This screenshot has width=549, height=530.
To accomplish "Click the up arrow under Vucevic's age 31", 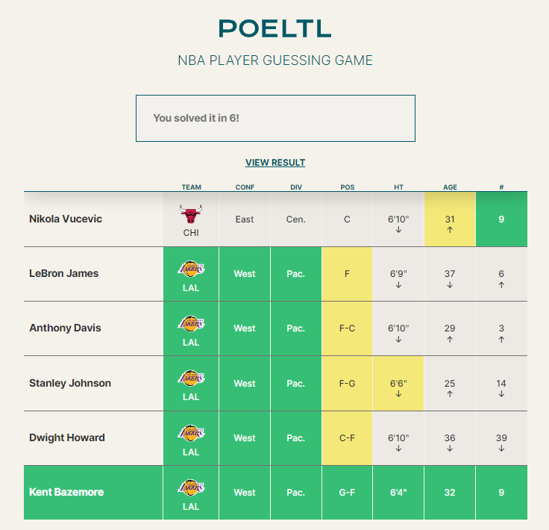I will pyautogui.click(x=450, y=230).
